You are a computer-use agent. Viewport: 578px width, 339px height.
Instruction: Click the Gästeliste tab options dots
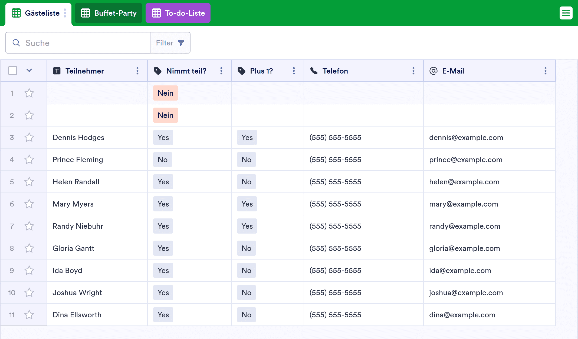pyautogui.click(x=65, y=13)
